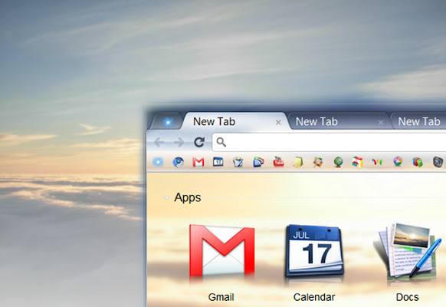Collapse the Apps section arrow
Viewport: 446px width, 307px height.
click(167, 198)
